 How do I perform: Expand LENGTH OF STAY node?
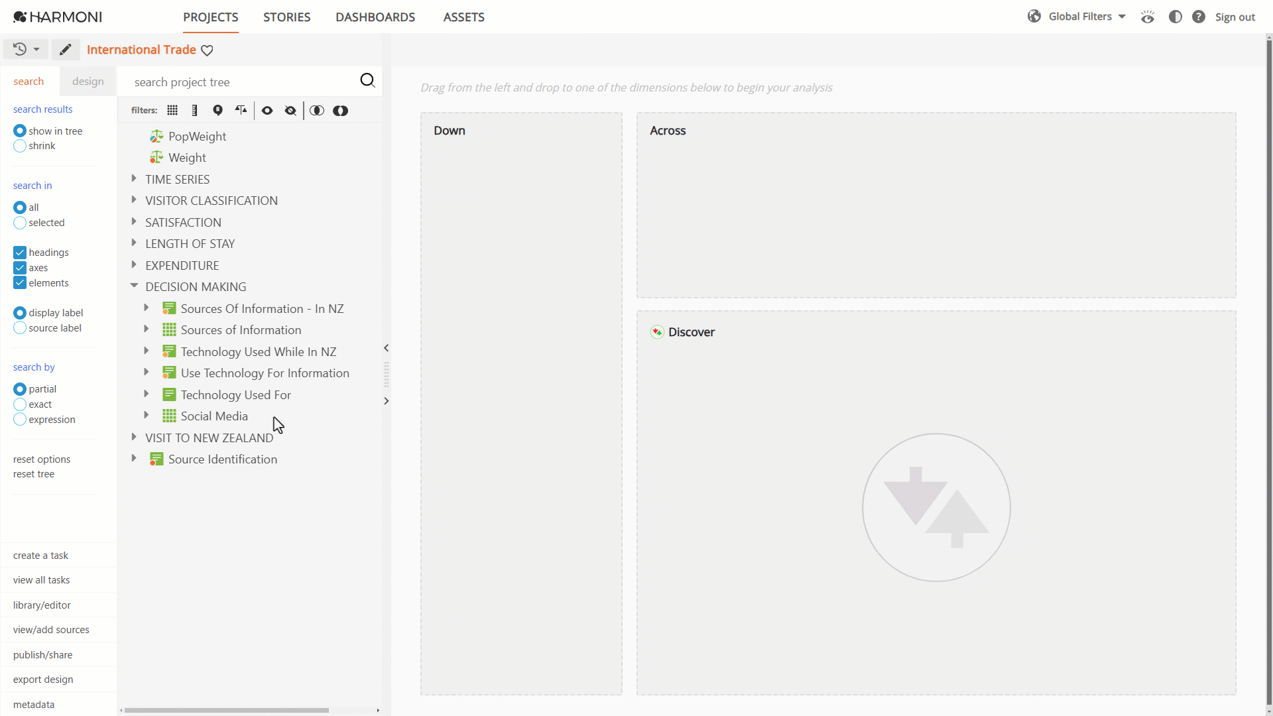134,243
